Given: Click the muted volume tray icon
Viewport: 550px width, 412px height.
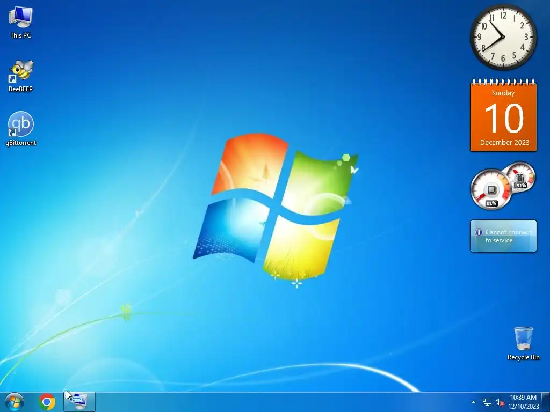Looking at the screenshot, I should 500,402.
